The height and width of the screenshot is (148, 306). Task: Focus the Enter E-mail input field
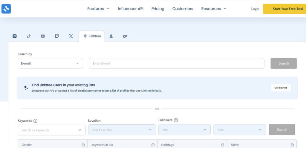point(177,63)
